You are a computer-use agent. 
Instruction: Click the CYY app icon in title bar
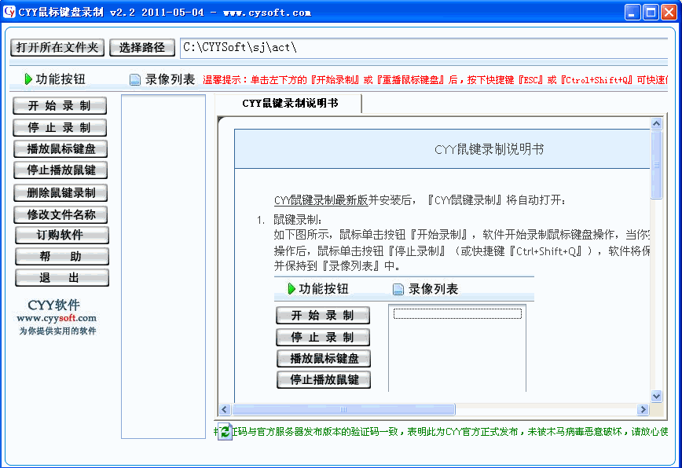[x=9, y=12]
